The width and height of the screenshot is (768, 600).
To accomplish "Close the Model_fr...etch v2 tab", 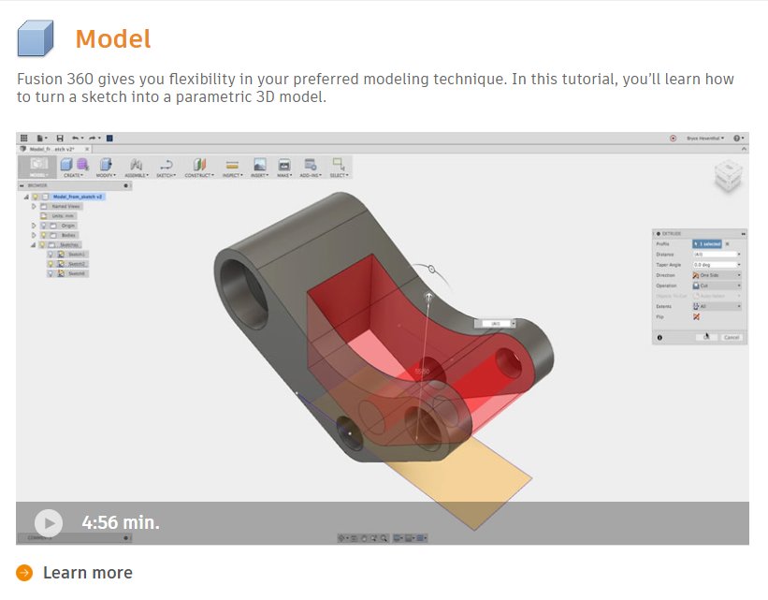I will coord(87,149).
